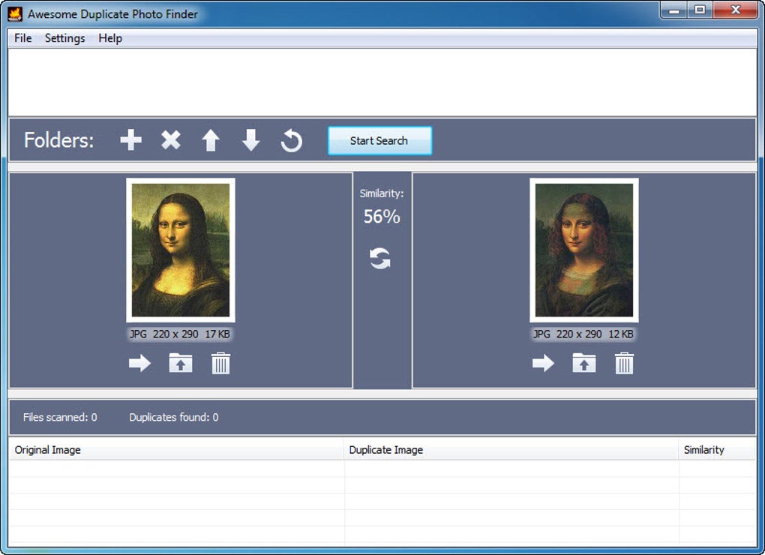
Task: Delete the right 12 KB image via trash
Action: coord(624,363)
